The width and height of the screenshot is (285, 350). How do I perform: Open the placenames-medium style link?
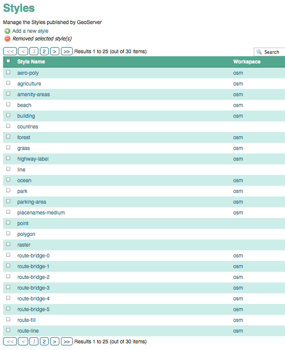pyautogui.click(x=41, y=213)
